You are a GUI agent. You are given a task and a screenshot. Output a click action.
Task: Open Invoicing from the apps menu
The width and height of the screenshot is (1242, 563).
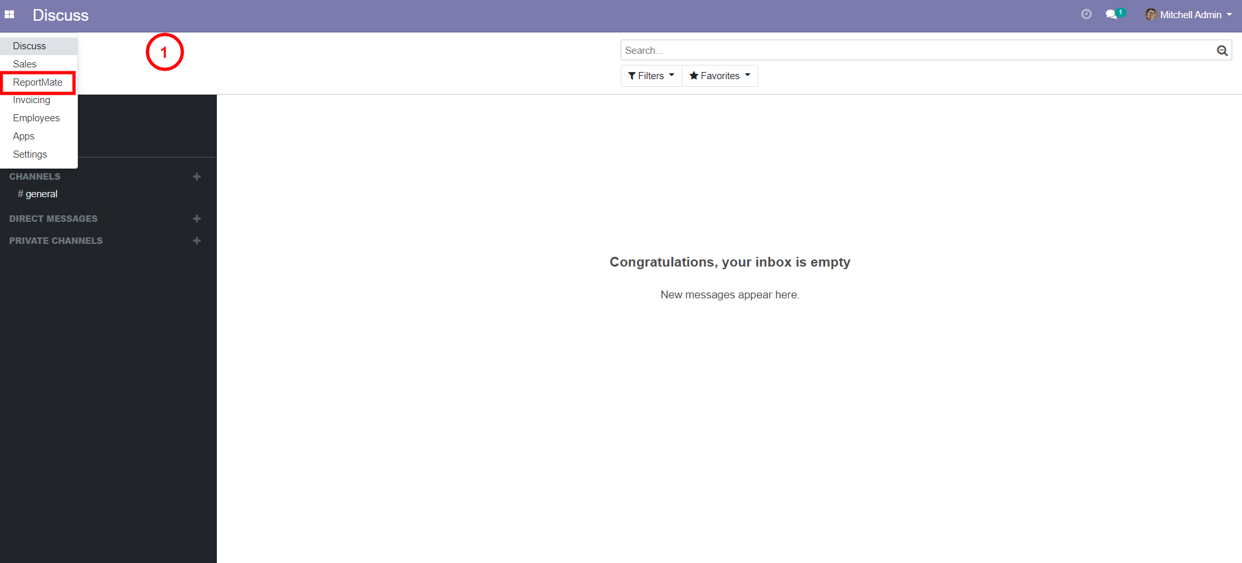click(31, 100)
